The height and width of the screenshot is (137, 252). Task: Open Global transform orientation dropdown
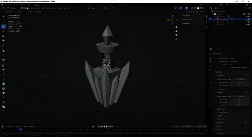point(93,8)
